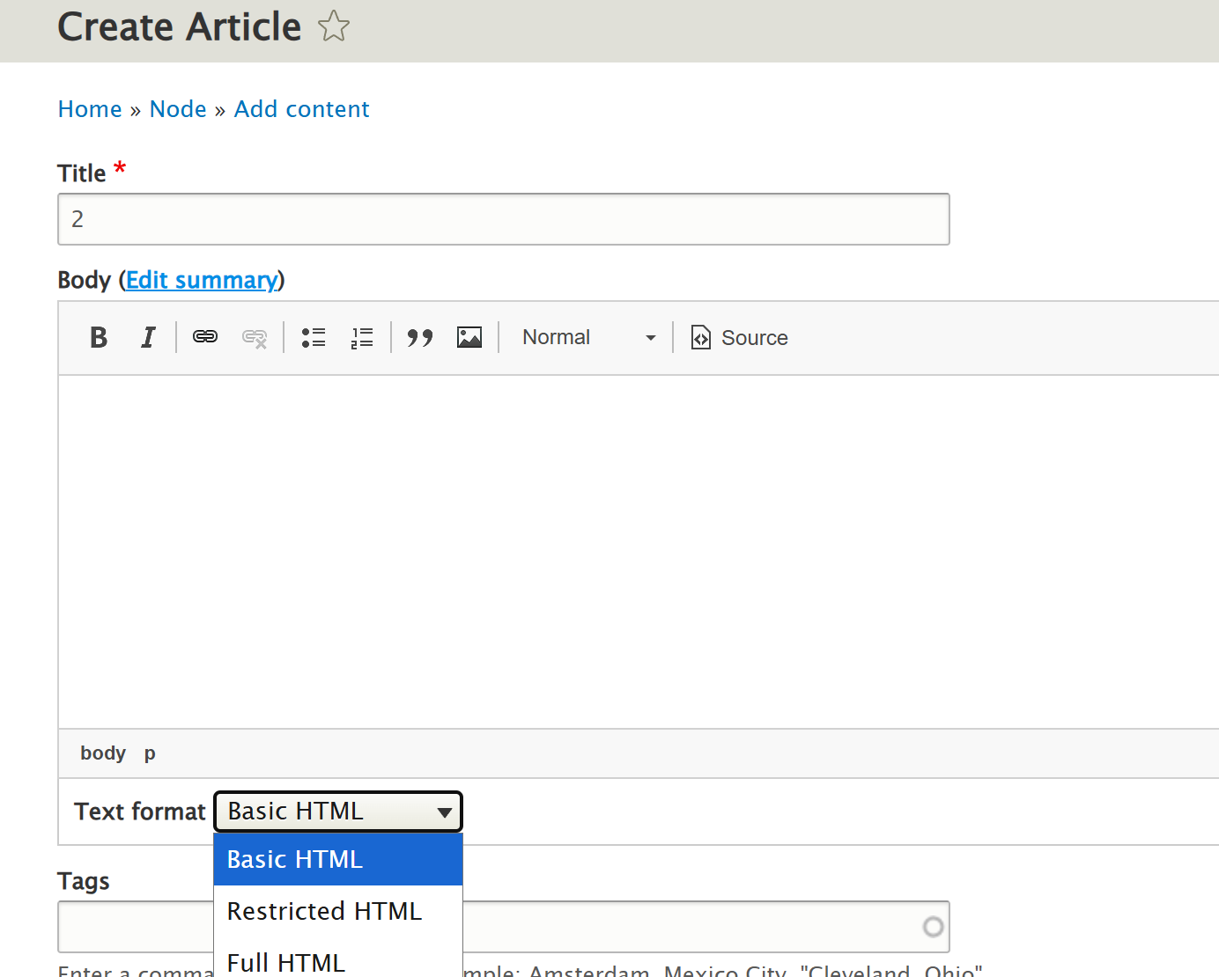
Task: Follow the Add content breadcrumb
Action: click(301, 109)
